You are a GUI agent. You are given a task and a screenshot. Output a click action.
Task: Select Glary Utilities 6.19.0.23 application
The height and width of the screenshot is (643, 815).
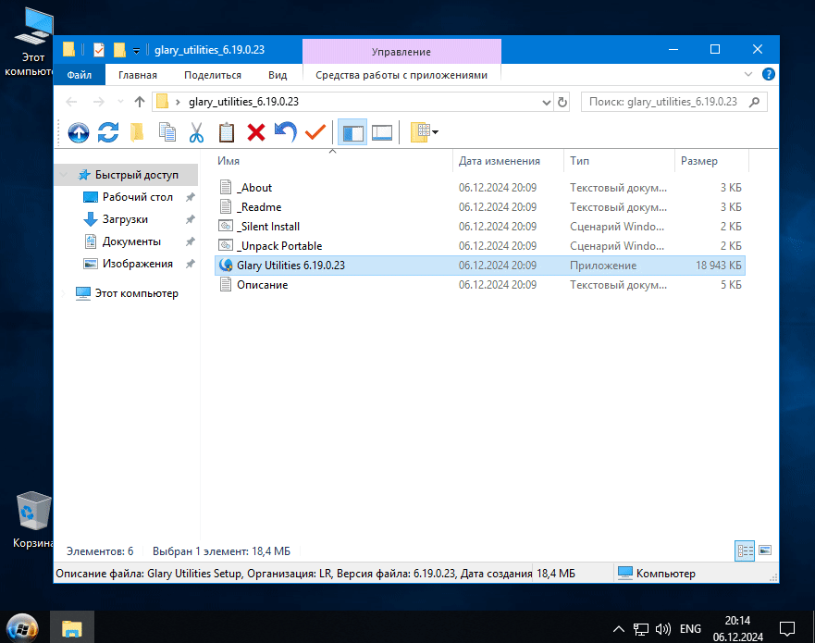(480, 266)
